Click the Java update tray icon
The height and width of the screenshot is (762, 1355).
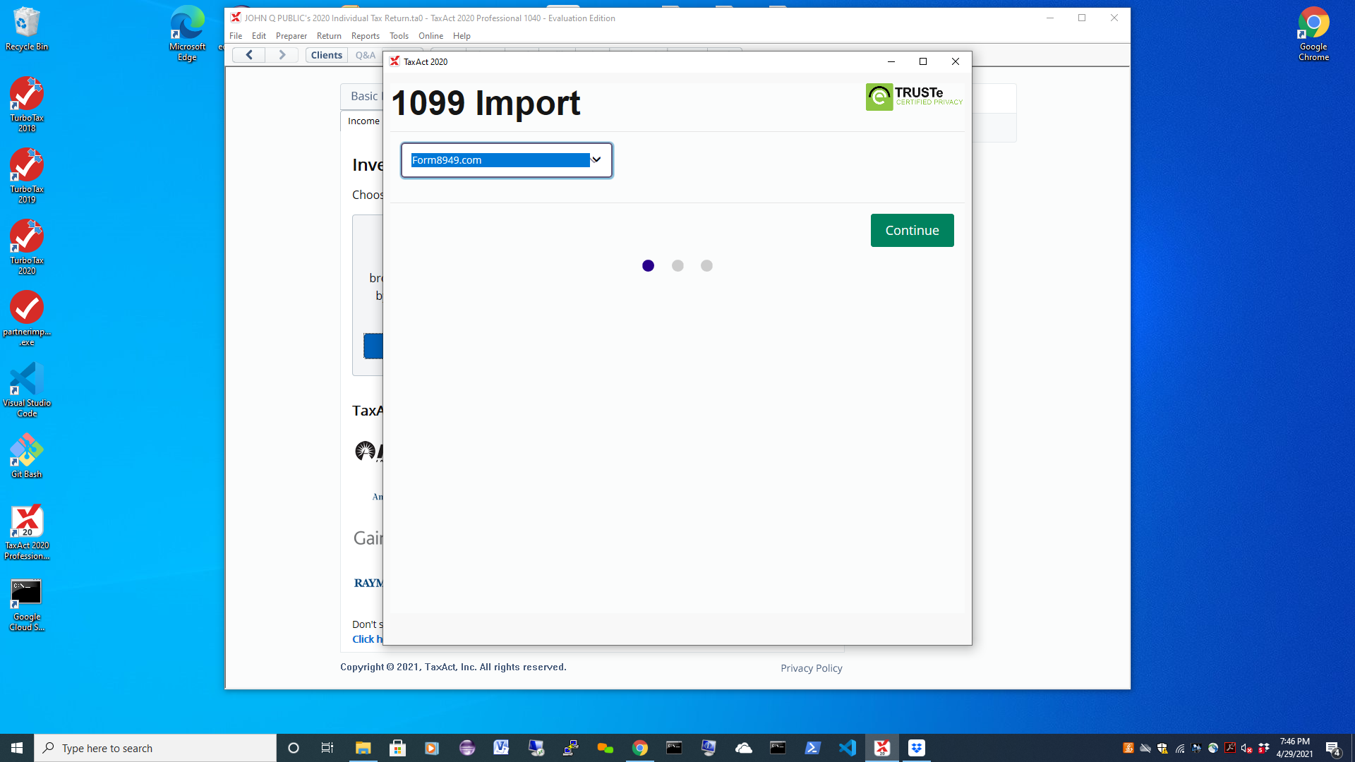click(x=1128, y=748)
